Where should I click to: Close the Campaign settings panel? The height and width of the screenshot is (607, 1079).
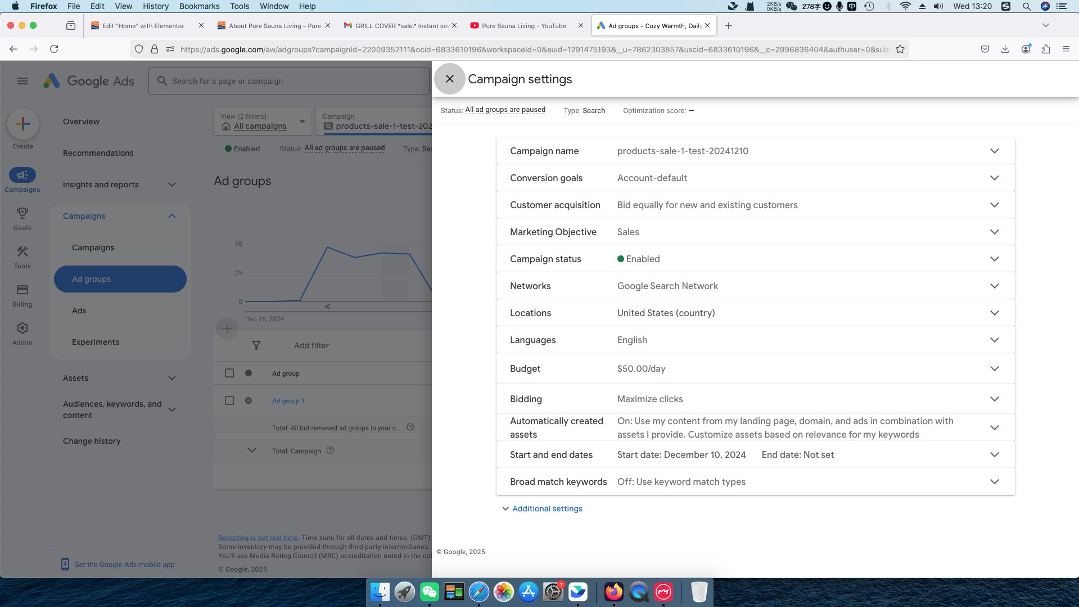point(449,79)
